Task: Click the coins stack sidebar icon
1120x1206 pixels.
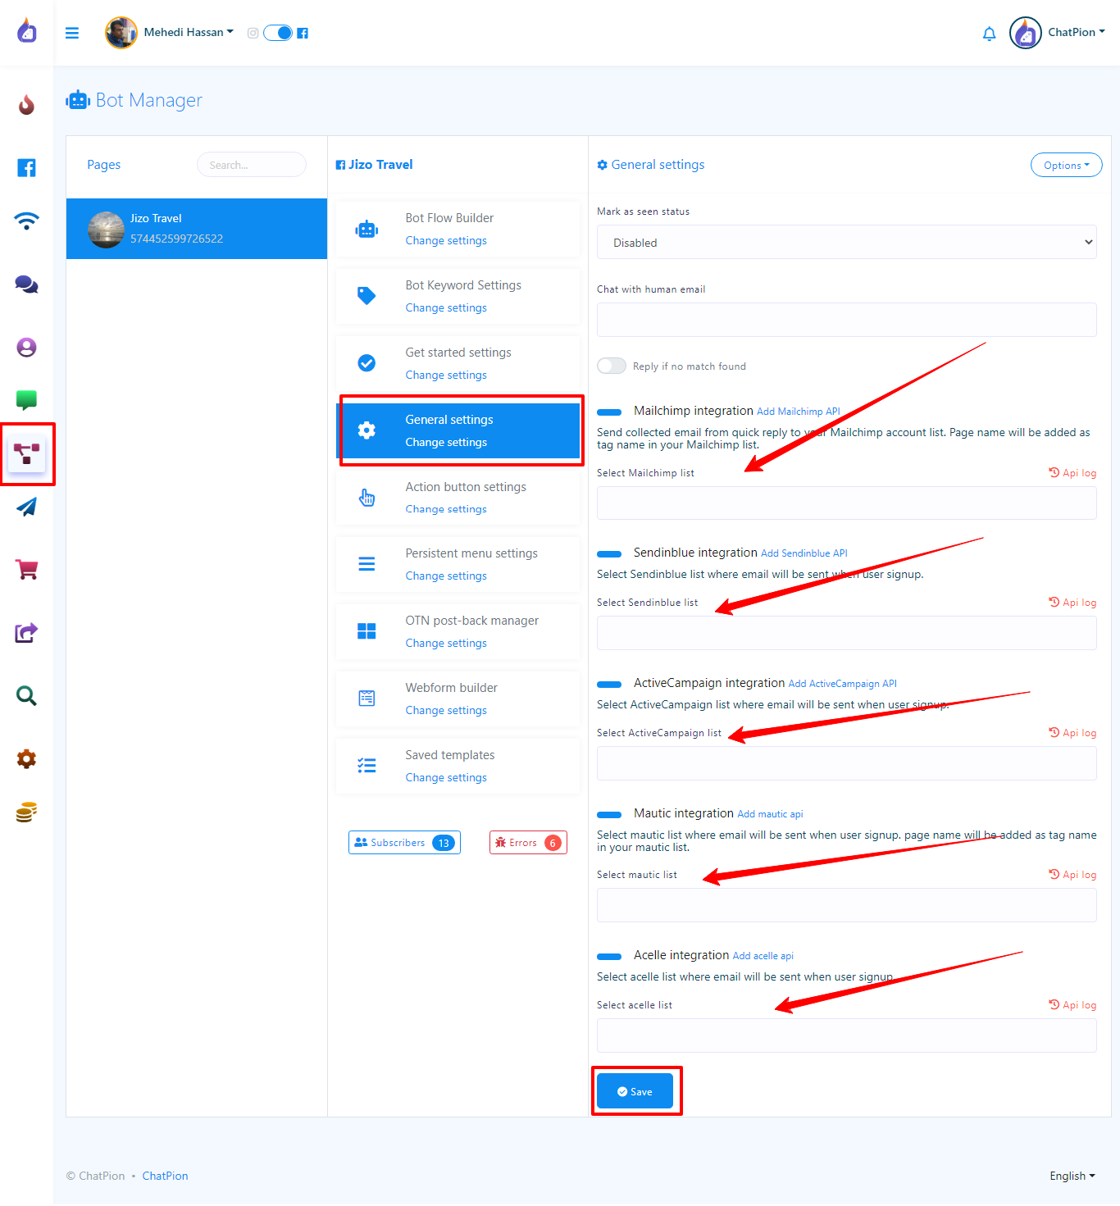Action: 26,812
